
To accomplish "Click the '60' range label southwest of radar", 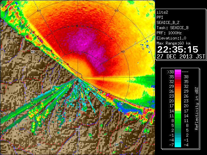I will point(39,144).
